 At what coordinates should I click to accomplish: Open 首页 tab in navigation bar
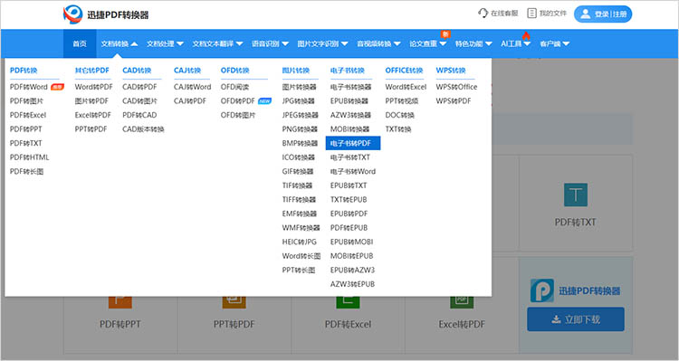click(x=80, y=43)
